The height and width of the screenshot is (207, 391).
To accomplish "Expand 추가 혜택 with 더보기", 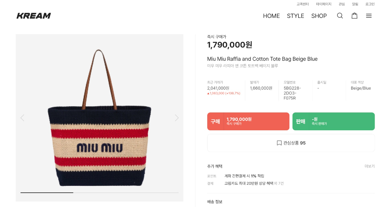I will click(x=369, y=166).
